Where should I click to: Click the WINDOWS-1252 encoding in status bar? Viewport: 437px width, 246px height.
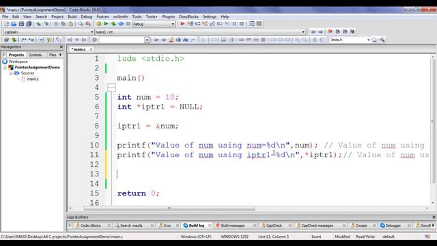point(234,236)
